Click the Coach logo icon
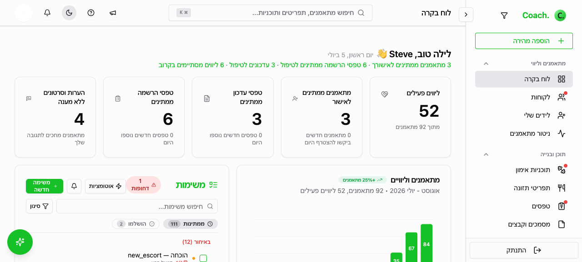 pyautogui.click(x=560, y=15)
